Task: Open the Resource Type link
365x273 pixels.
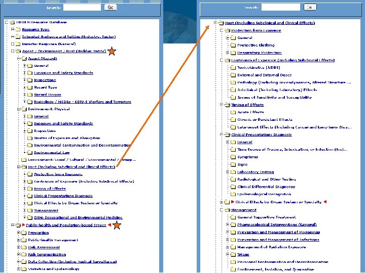Action: [35, 29]
